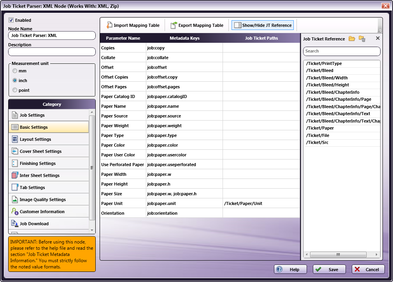
Task: Click the Orientation job ticket path cell
Action: (x=261, y=213)
